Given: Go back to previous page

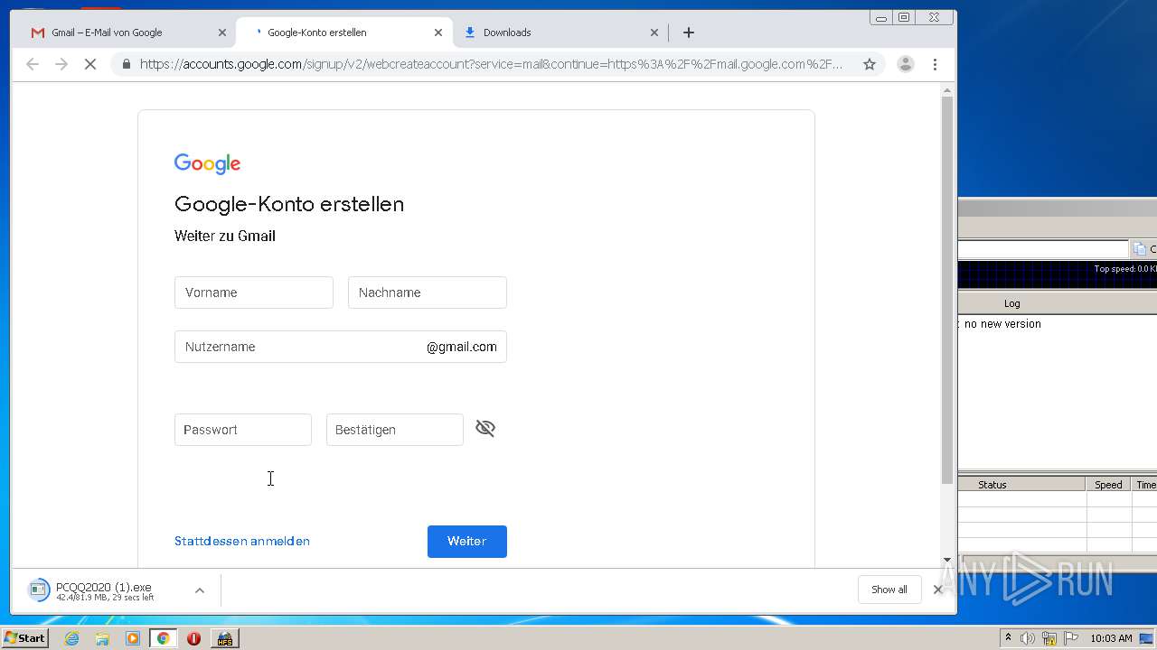Looking at the screenshot, I should pyautogui.click(x=33, y=64).
